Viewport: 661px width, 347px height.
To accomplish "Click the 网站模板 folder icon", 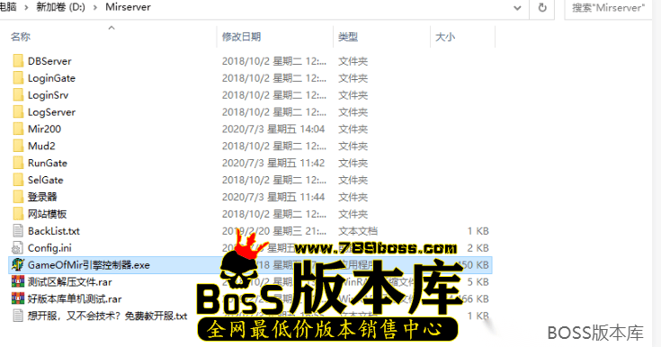I will tap(18, 214).
